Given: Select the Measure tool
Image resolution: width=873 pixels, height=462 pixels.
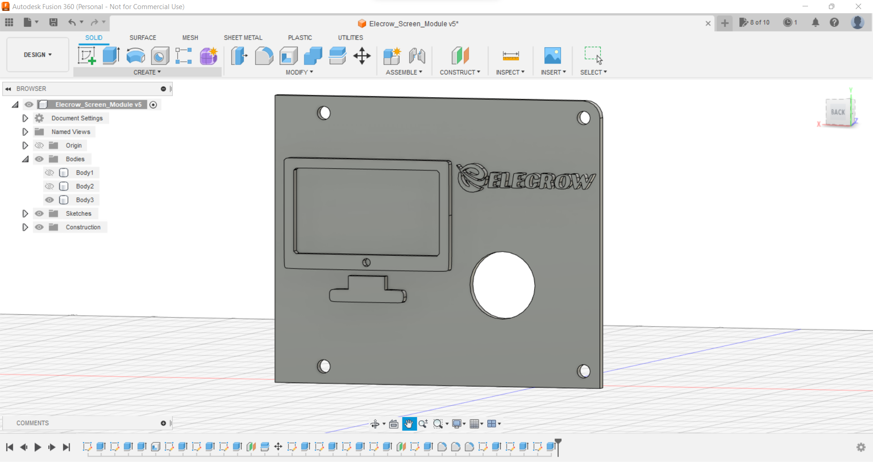Looking at the screenshot, I should (x=511, y=56).
